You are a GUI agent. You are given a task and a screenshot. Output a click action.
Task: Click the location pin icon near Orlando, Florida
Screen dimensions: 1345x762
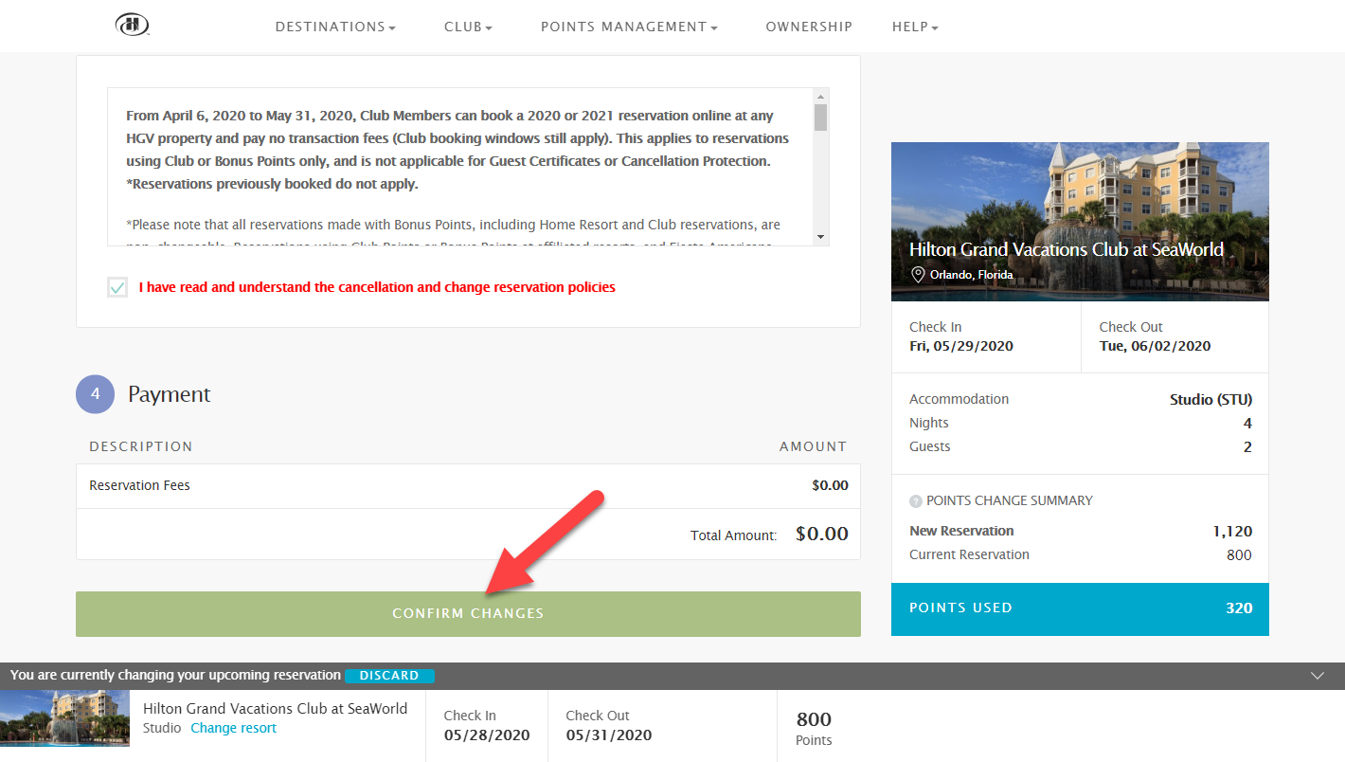917,274
